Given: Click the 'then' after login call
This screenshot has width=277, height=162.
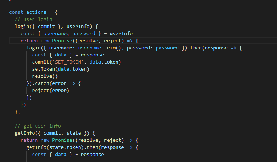Looking at the screenshot, I should (x=196, y=48).
